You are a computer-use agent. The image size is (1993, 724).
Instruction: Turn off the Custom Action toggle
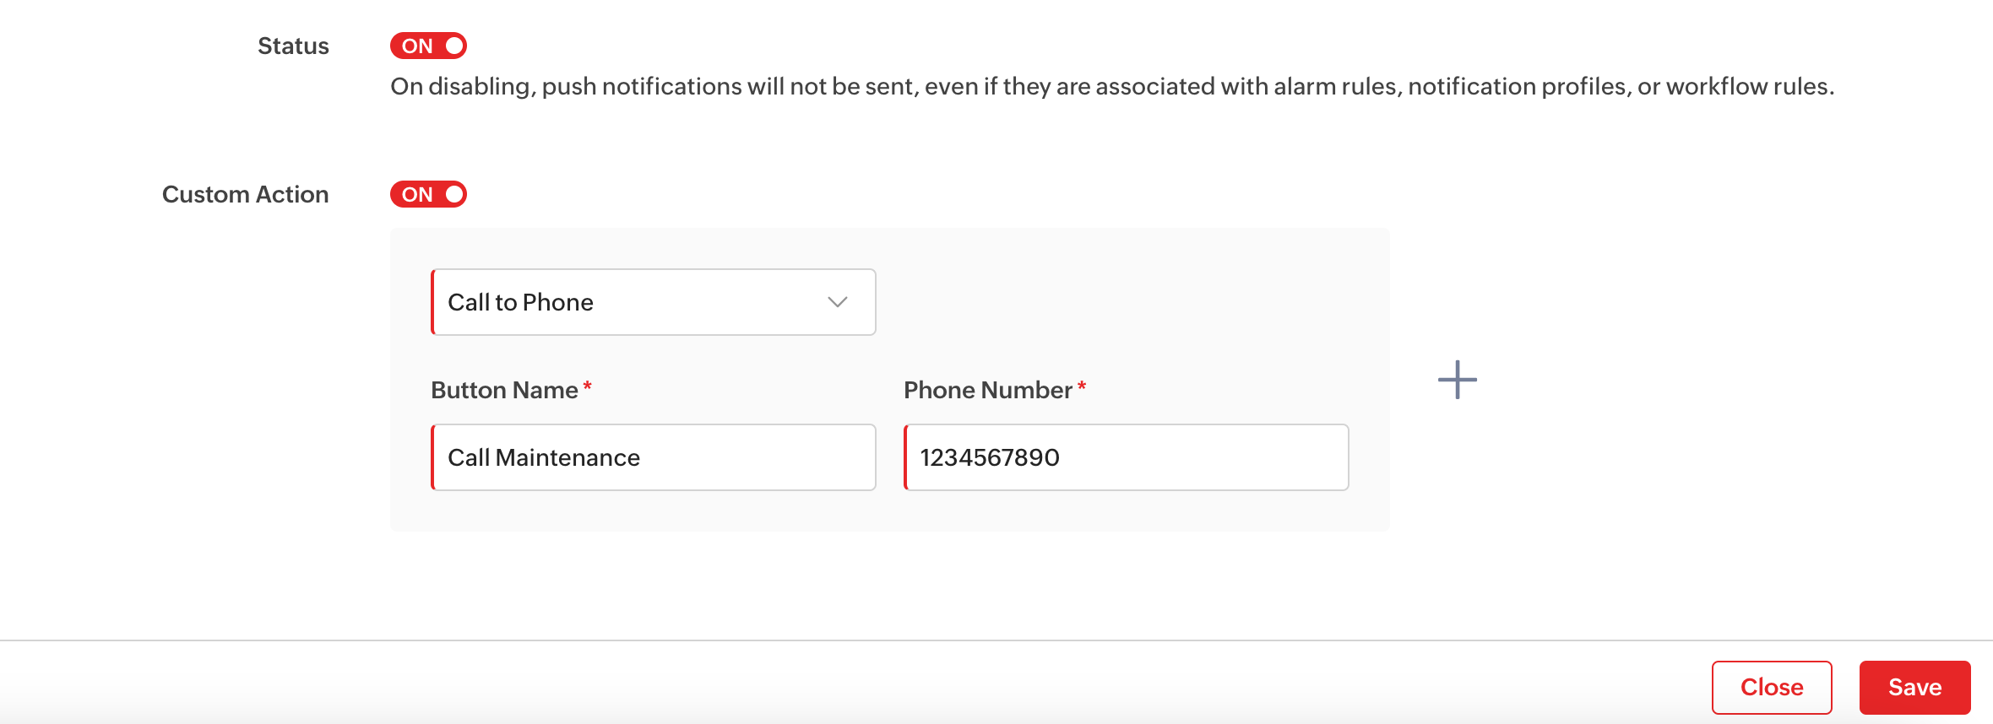click(x=428, y=194)
